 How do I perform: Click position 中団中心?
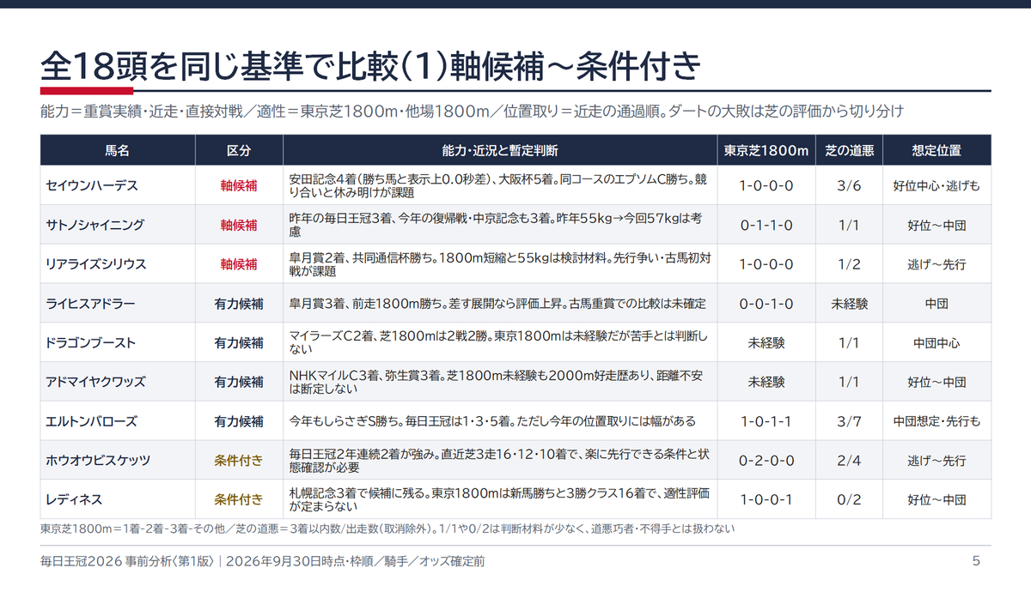coord(936,342)
